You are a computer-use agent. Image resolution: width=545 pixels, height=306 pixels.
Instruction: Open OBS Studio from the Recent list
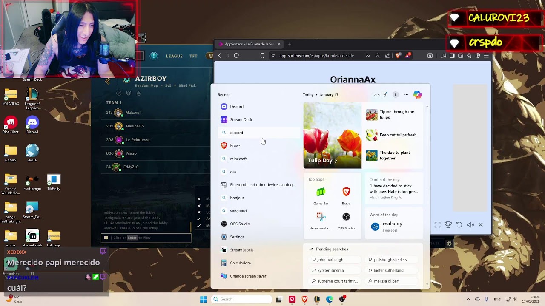pyautogui.click(x=258, y=224)
